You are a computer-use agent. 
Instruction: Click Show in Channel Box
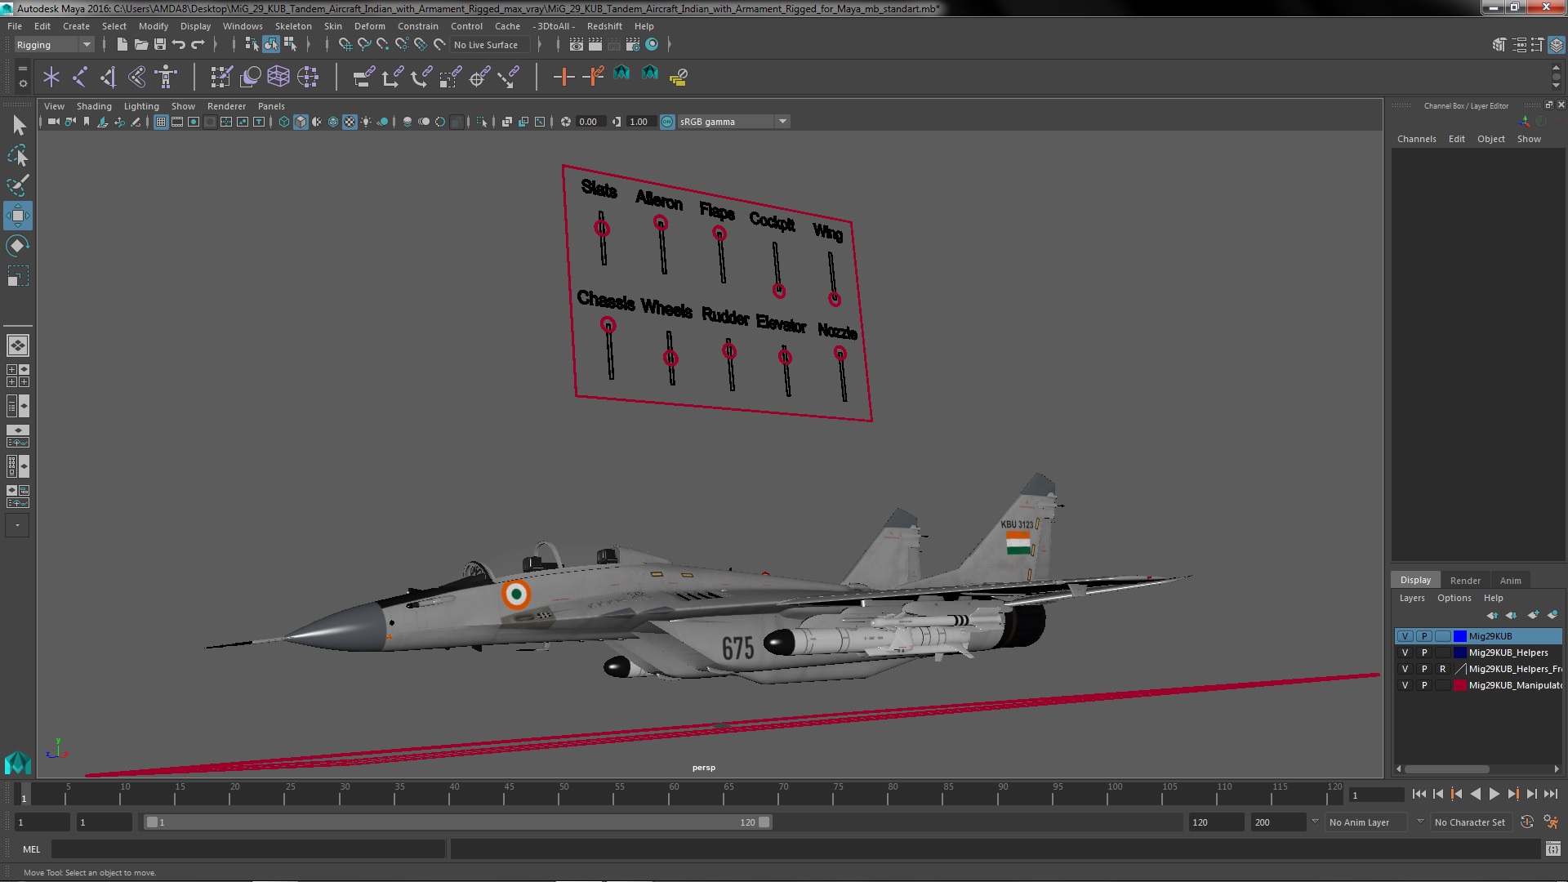coord(1529,139)
